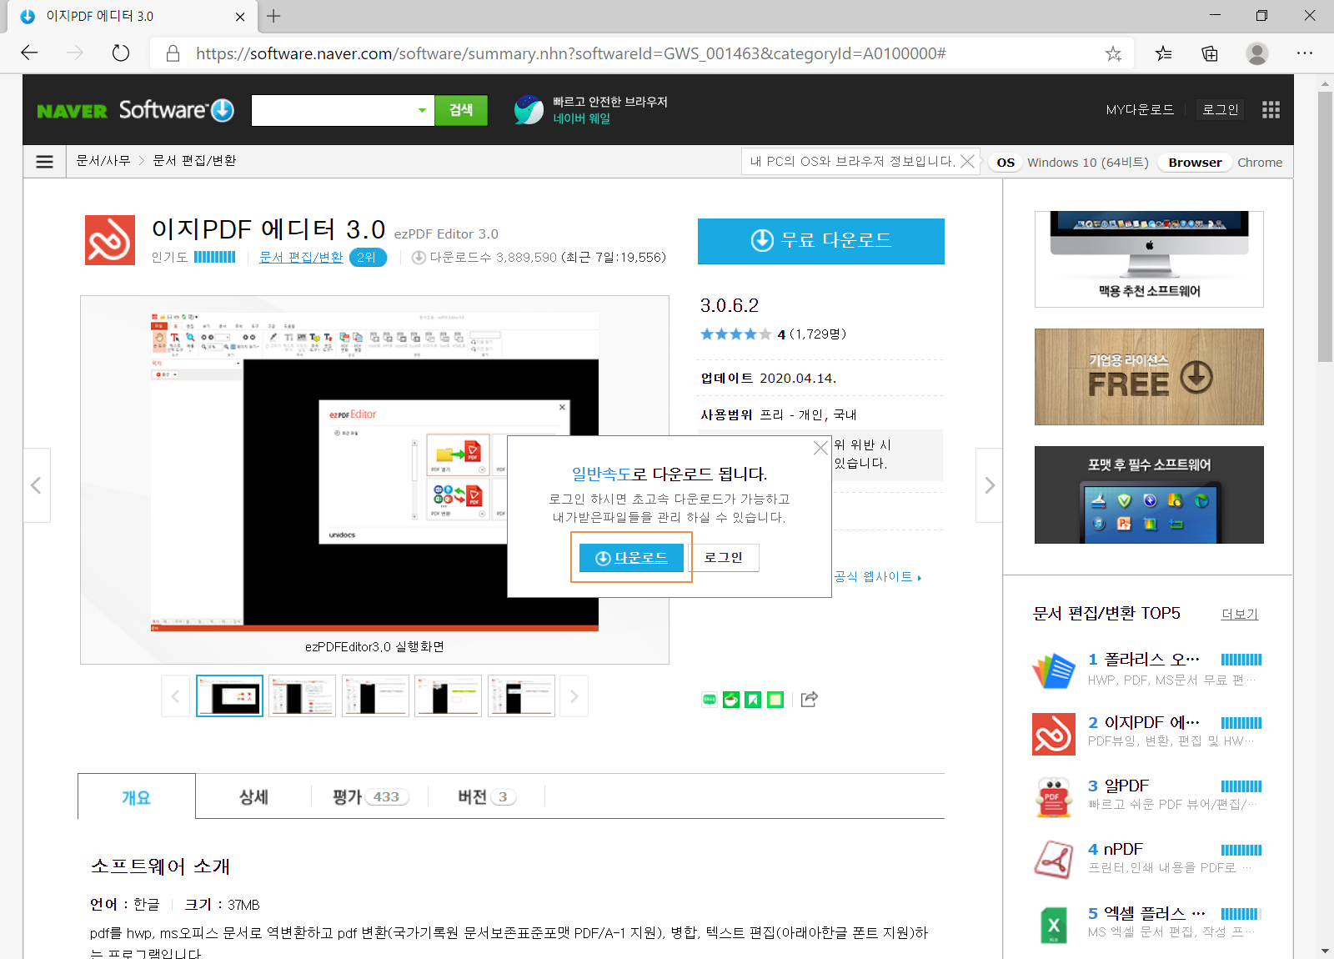Click the browser forward arrow
Image resolution: width=1334 pixels, height=959 pixels.
[75, 53]
